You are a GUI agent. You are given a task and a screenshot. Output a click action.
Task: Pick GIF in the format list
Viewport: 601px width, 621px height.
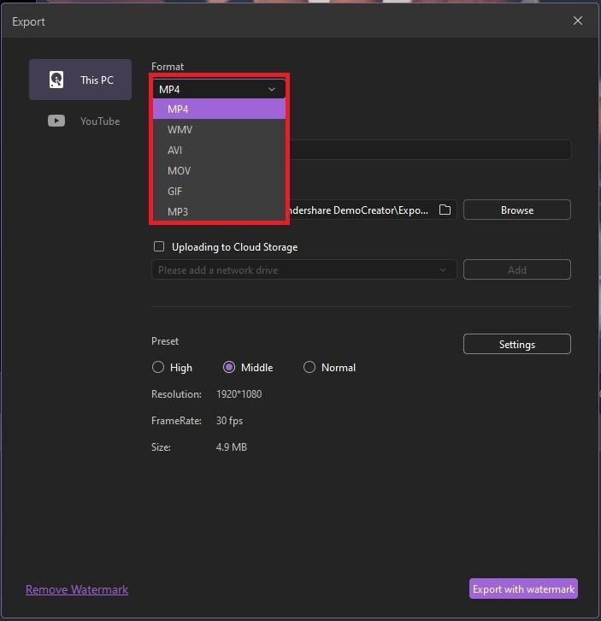175,191
